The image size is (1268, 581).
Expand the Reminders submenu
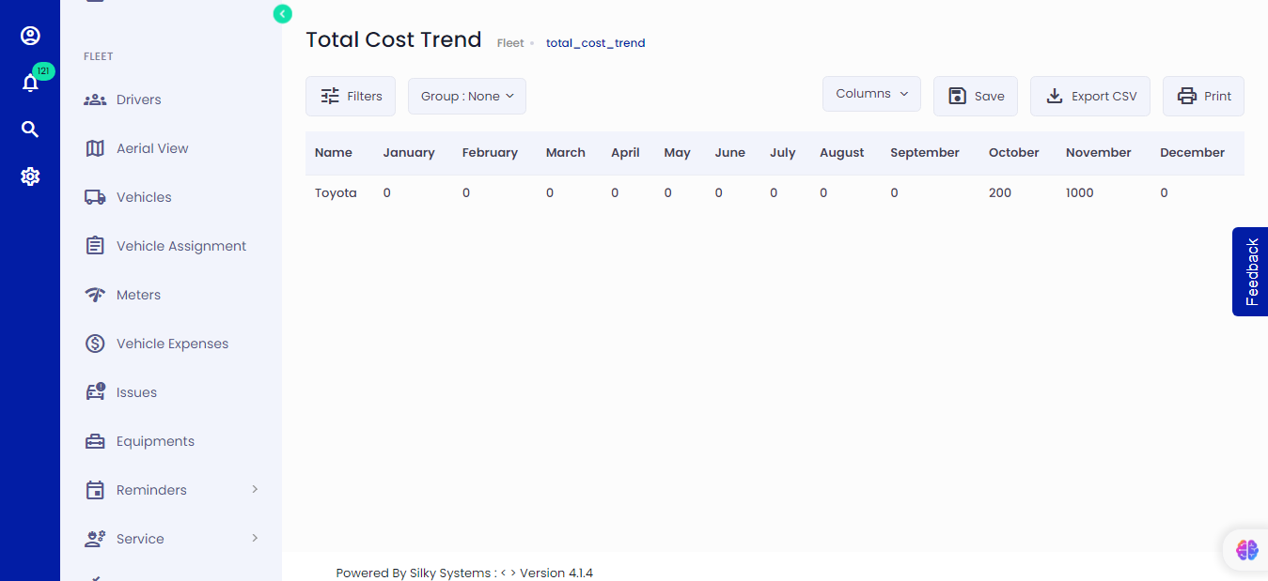click(x=255, y=490)
